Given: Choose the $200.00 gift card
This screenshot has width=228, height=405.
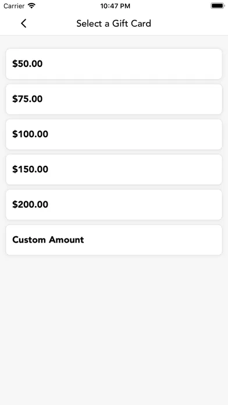Looking at the screenshot, I should coord(114,205).
